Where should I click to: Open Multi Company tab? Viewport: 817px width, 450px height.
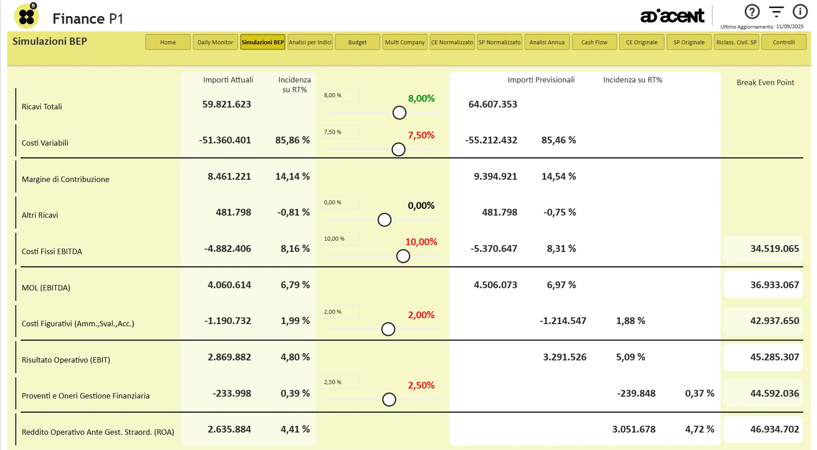404,42
